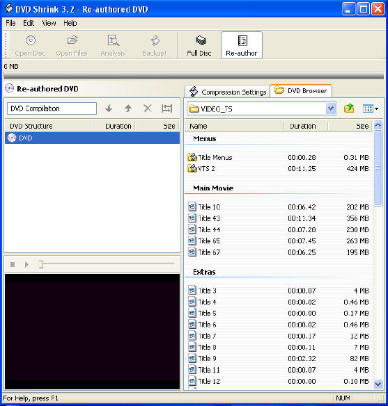Open the View menu
The height and width of the screenshot is (406, 388).
point(49,24)
